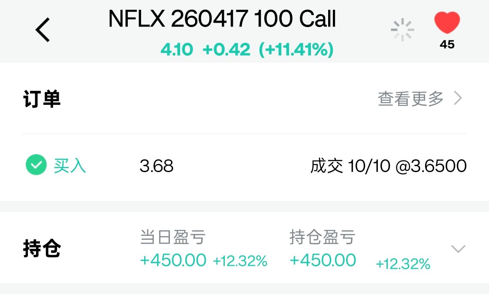Tap the red heart favorite icon
Screen dimensions: 489x295
tap(447, 23)
